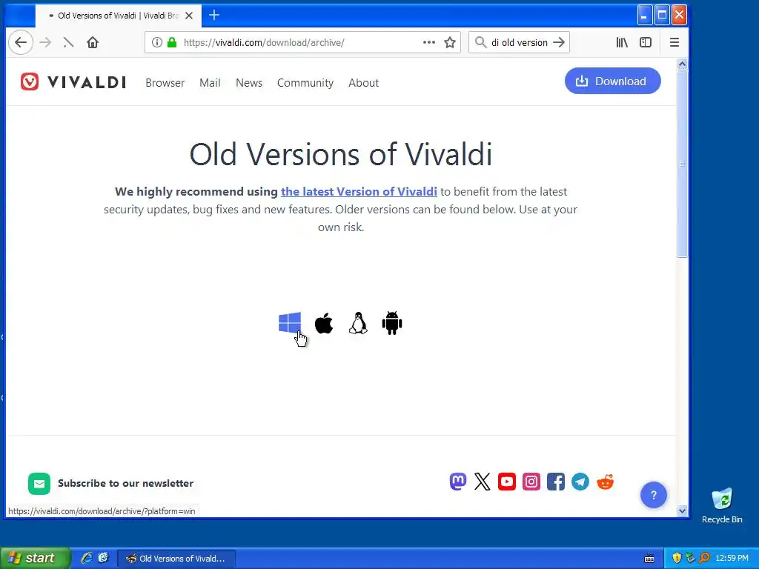Open the Browser menu item
759x569 pixels.
click(165, 83)
